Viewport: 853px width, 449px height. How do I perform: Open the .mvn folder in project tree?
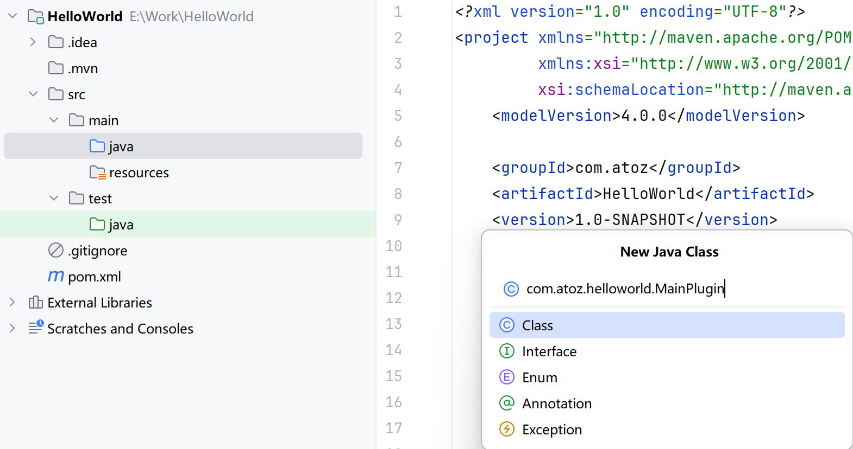pyautogui.click(x=83, y=68)
